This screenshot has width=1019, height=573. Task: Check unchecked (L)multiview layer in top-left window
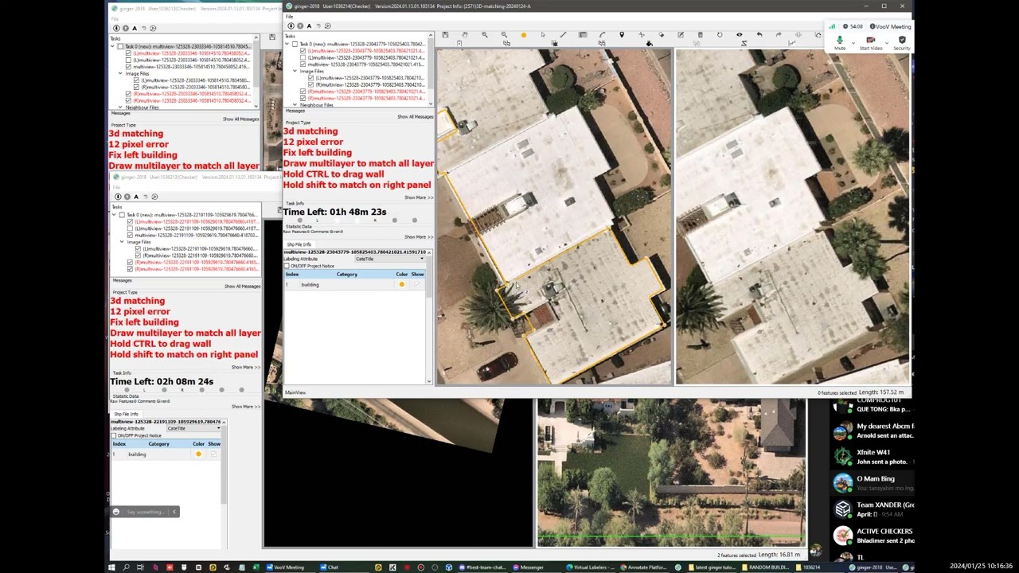[128, 60]
